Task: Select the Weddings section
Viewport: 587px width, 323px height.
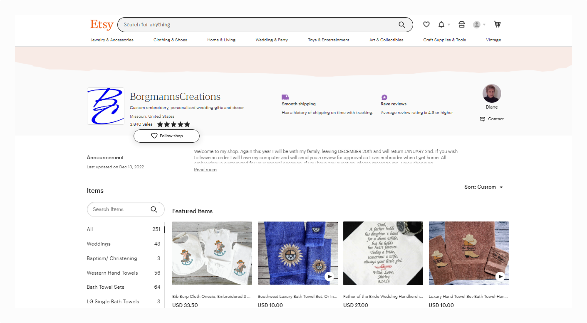Action: point(124,244)
